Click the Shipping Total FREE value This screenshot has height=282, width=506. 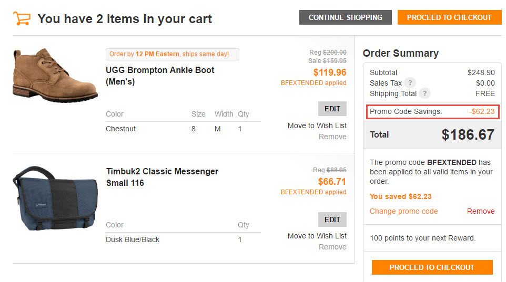pyautogui.click(x=485, y=93)
